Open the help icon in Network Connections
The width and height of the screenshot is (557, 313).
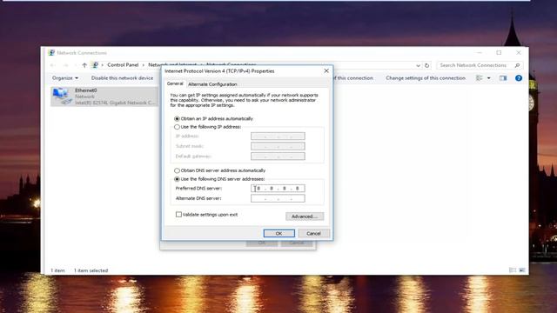point(519,77)
